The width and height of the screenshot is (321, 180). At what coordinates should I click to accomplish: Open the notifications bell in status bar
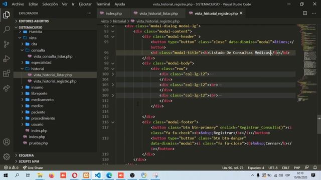click(x=315, y=167)
